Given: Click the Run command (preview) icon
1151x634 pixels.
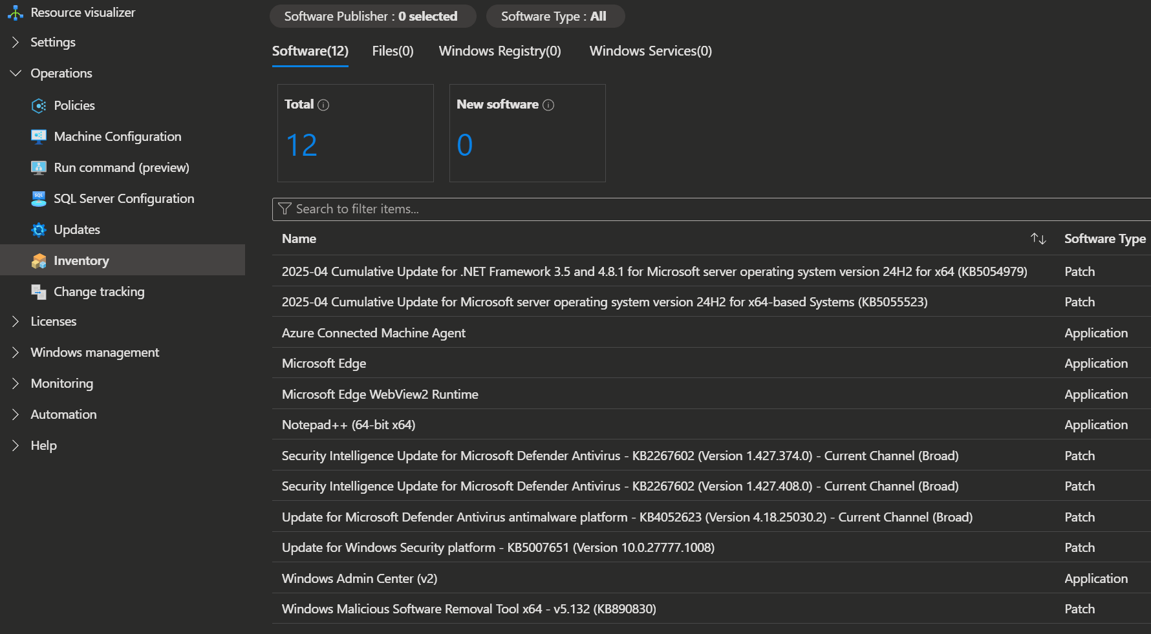Looking at the screenshot, I should tap(39, 167).
